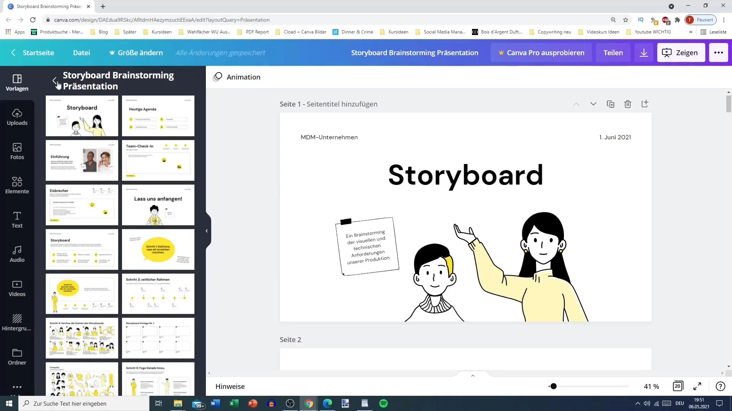732x411 pixels.
Task: Toggle fullscreen presentation view
Action: [698, 386]
